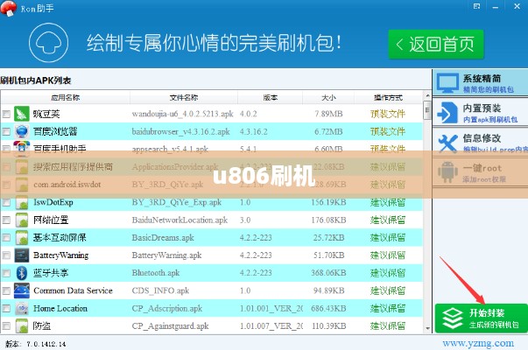Click the list scrollbar down arrow
The image size is (528, 350).
click(427, 328)
